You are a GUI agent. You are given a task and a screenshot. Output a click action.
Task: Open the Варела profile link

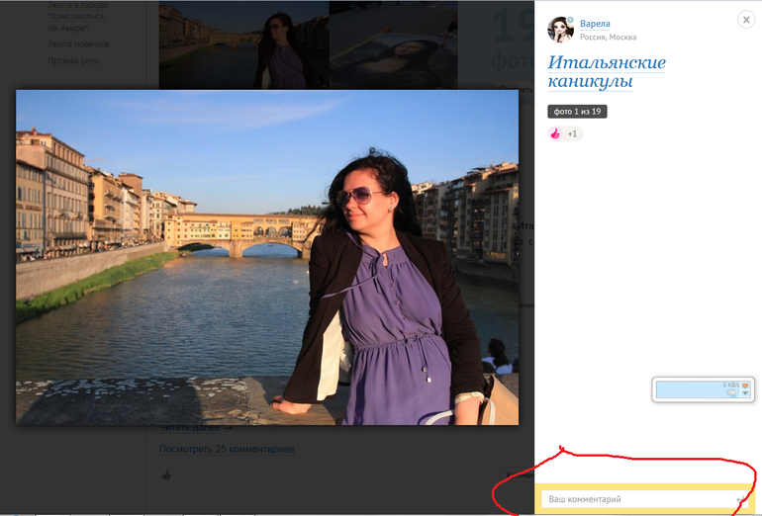tap(595, 24)
